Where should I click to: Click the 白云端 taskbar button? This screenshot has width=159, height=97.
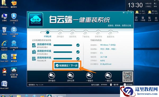[x=56, y=96]
